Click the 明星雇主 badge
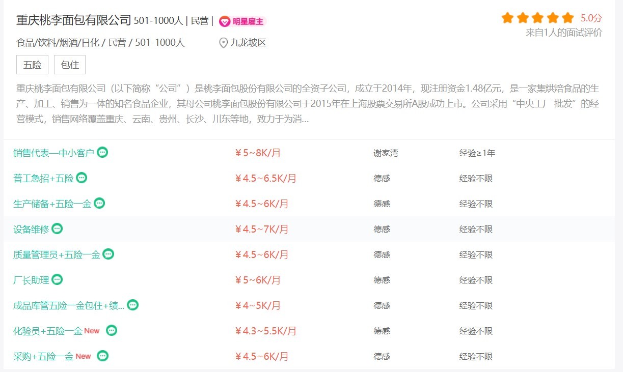 tap(242, 21)
